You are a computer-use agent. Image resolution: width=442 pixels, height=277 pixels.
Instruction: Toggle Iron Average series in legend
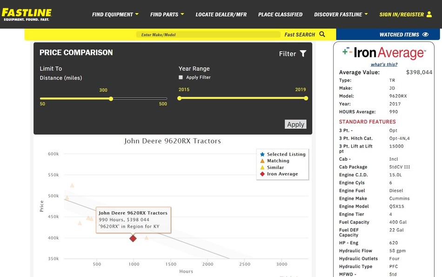[278, 174]
